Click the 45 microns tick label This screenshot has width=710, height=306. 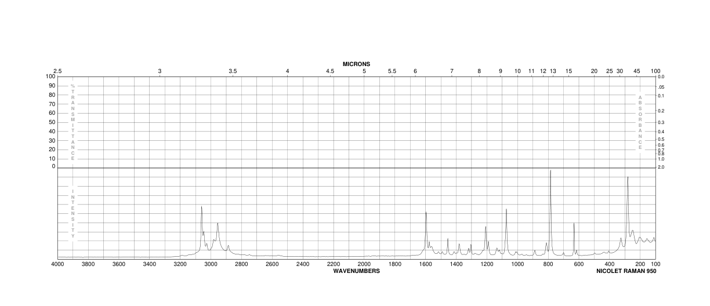point(637,71)
